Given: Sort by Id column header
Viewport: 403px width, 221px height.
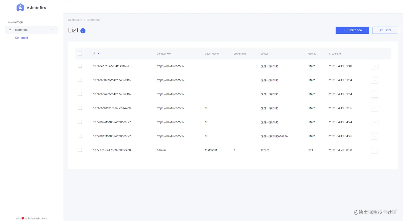Looking at the screenshot, I should (94, 54).
